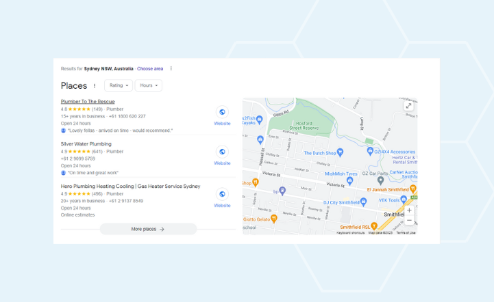The width and height of the screenshot is (494, 302).
Task: Click the Lovely fellas review snippet
Action: (120, 131)
